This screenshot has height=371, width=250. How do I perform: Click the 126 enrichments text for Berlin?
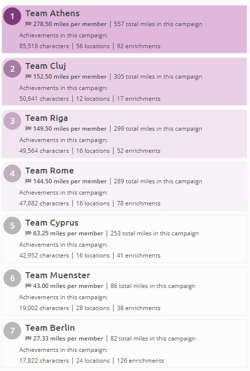pyautogui.click(x=140, y=361)
